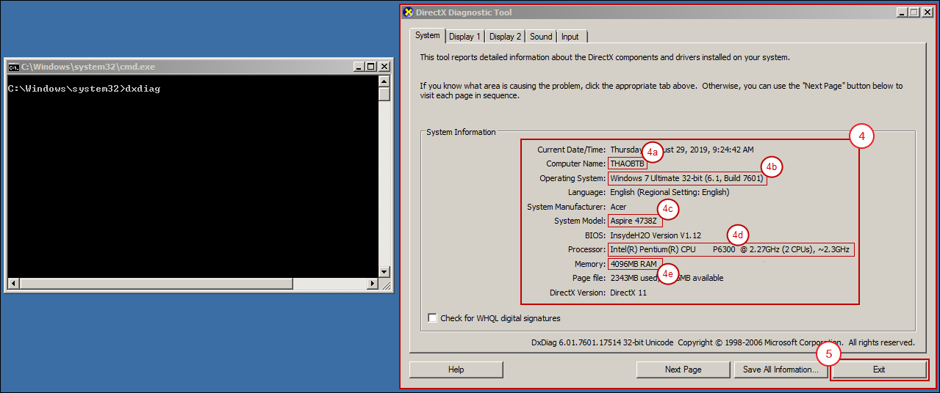Open cmd.exe window system menu icon
This screenshot has width=940, height=393.
click(x=13, y=67)
